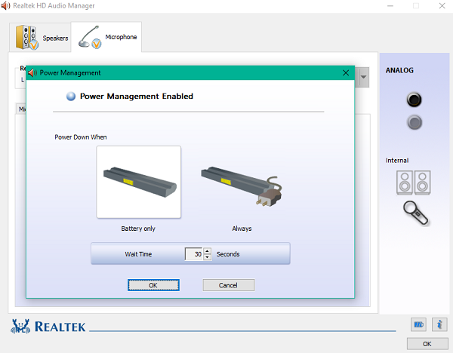Screen dimensions: 453x353
Task: Click the active black analog jack
Action: [413, 100]
